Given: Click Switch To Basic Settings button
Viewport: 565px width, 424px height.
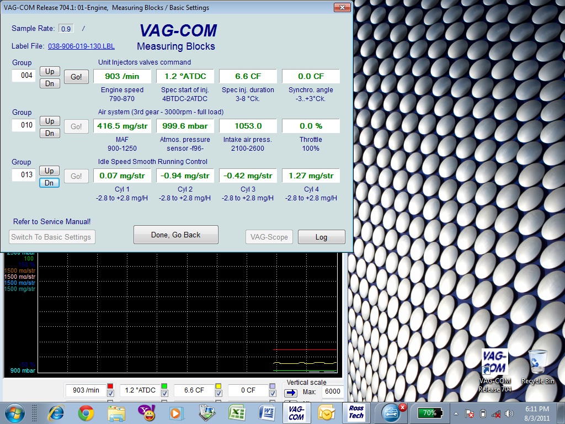Looking at the screenshot, I should coord(52,237).
